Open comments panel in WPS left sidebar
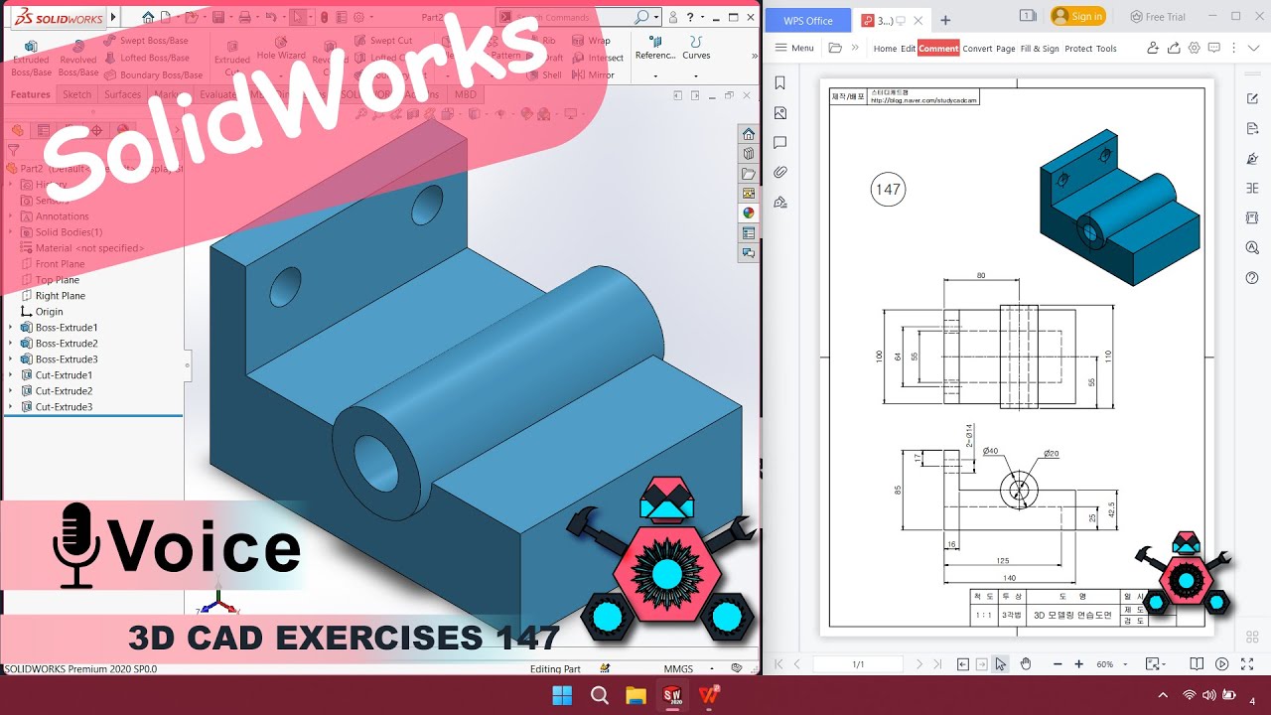This screenshot has width=1271, height=715. click(x=780, y=142)
